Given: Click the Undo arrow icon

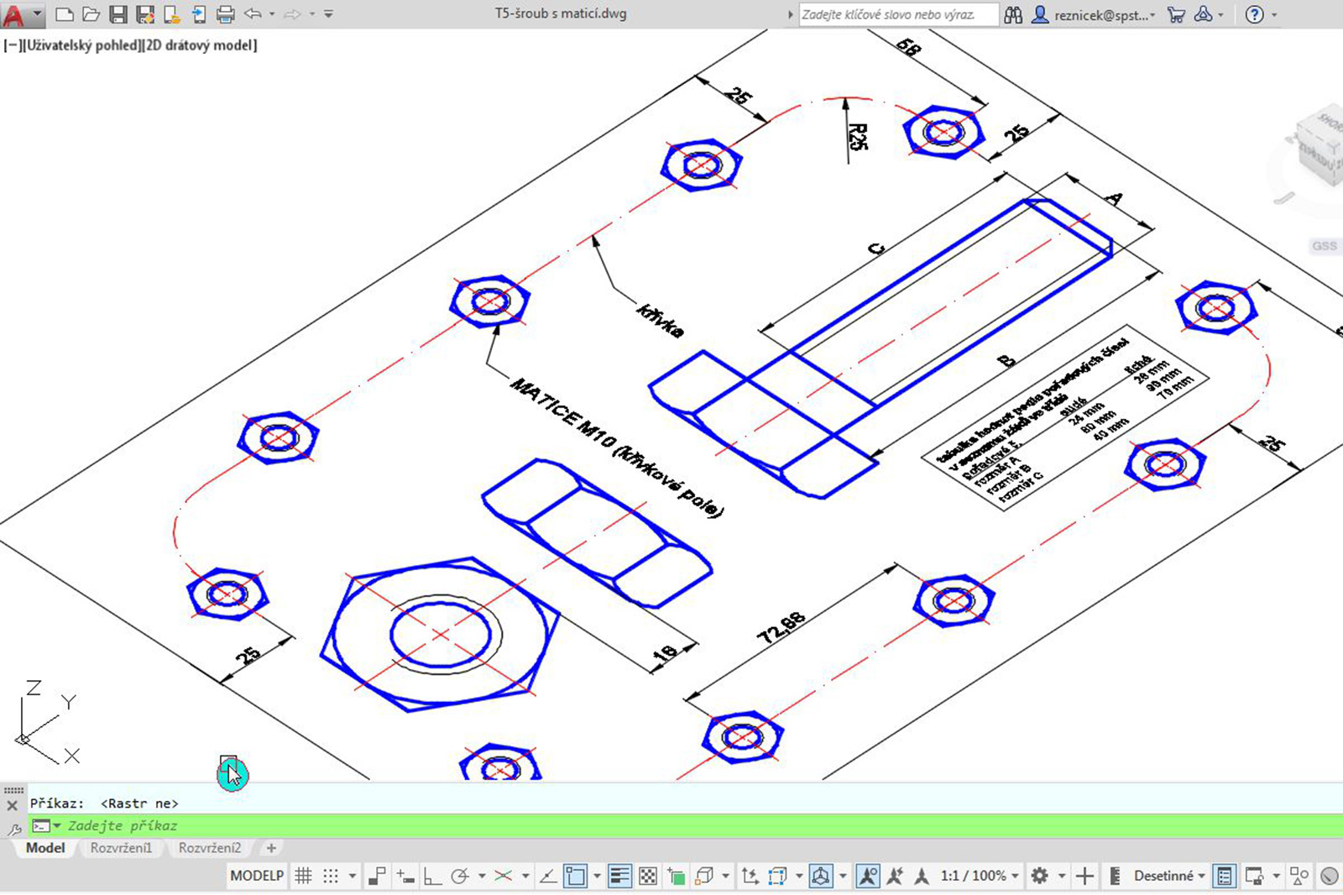Looking at the screenshot, I should (253, 14).
